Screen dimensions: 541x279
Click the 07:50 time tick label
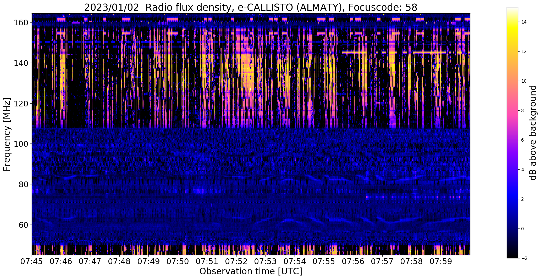[x=178, y=261]
